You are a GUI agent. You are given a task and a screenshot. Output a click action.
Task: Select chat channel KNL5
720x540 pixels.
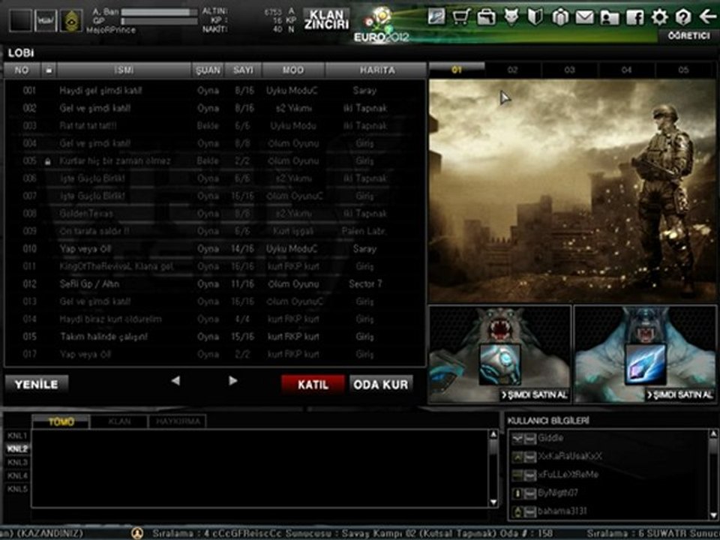click(17, 488)
